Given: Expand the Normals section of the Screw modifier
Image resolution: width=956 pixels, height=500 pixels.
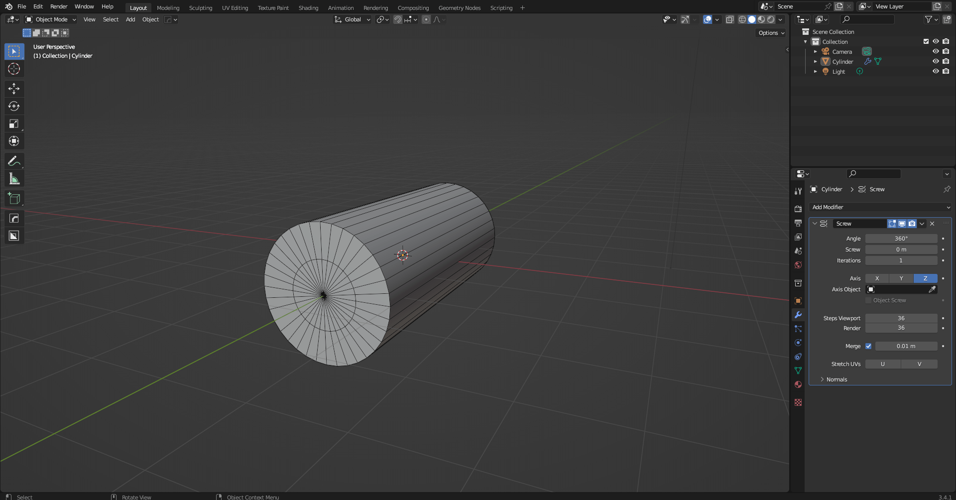Looking at the screenshot, I should tap(836, 379).
